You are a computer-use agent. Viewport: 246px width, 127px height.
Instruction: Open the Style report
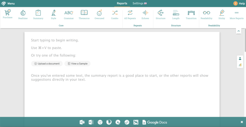[54, 14]
